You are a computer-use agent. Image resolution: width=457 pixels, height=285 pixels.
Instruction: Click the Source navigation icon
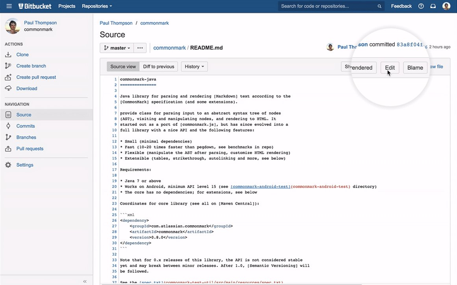(x=8, y=115)
